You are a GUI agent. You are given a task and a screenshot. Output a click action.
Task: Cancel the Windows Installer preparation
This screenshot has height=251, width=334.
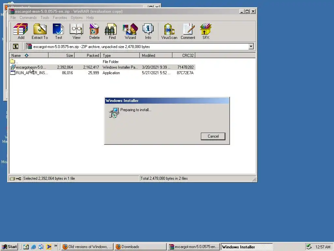213,136
